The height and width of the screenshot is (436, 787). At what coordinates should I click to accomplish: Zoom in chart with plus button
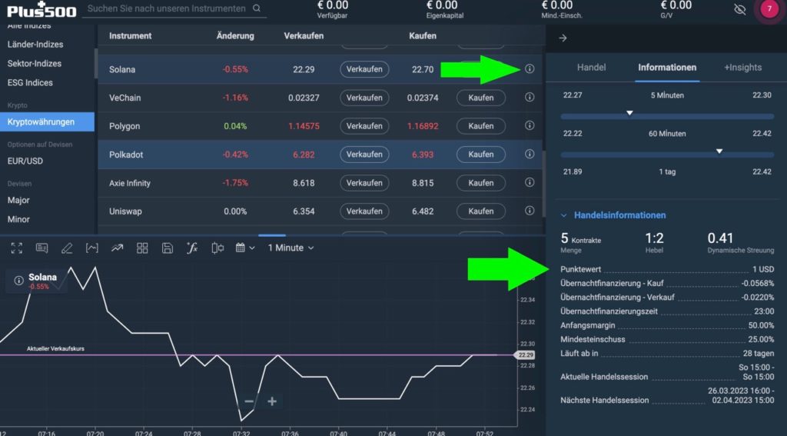[x=272, y=401]
